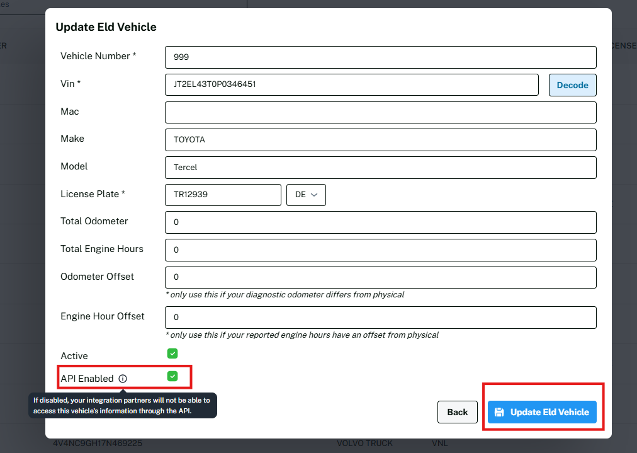This screenshot has height=453, width=637.
Task: Disable the API Enabled checkbox
Action: tap(172, 376)
